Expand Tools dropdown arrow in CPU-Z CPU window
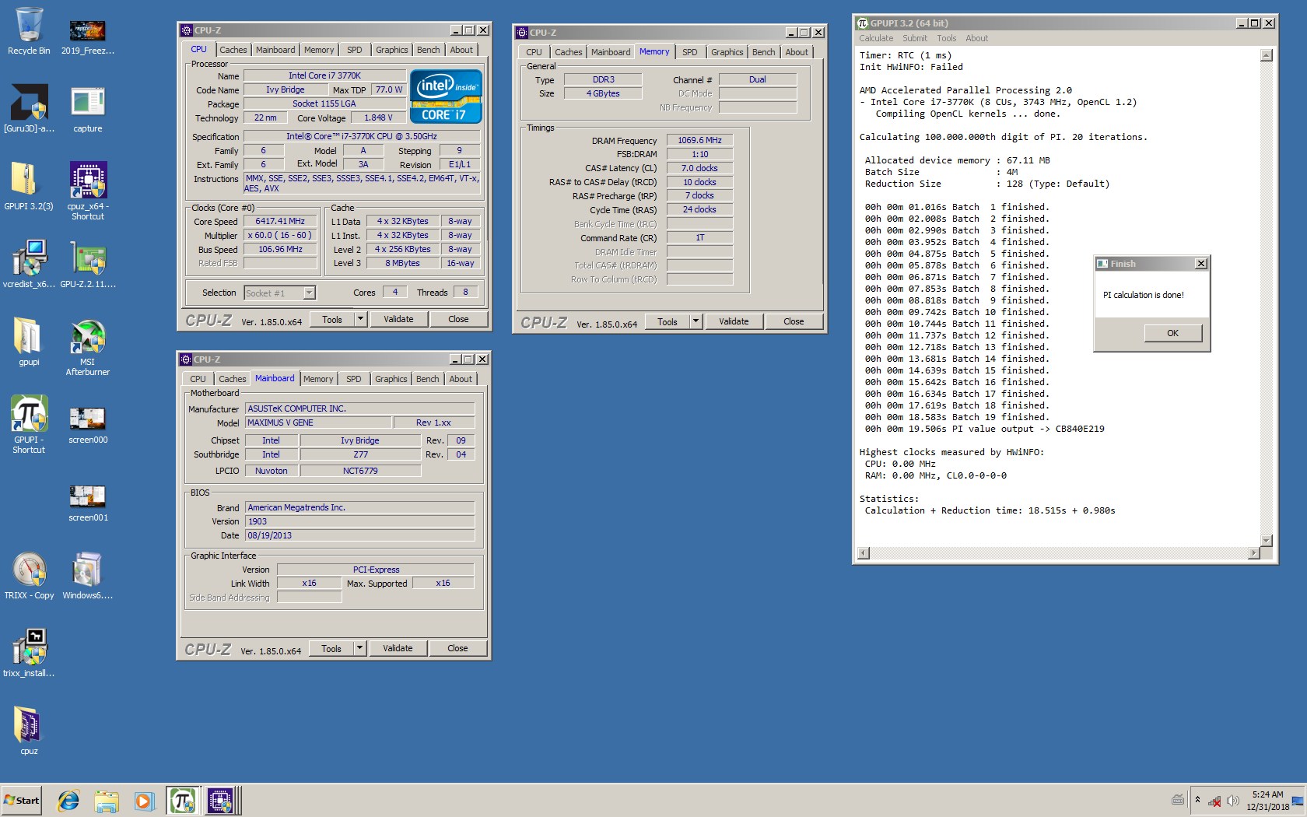The image size is (1307, 817). [x=360, y=319]
